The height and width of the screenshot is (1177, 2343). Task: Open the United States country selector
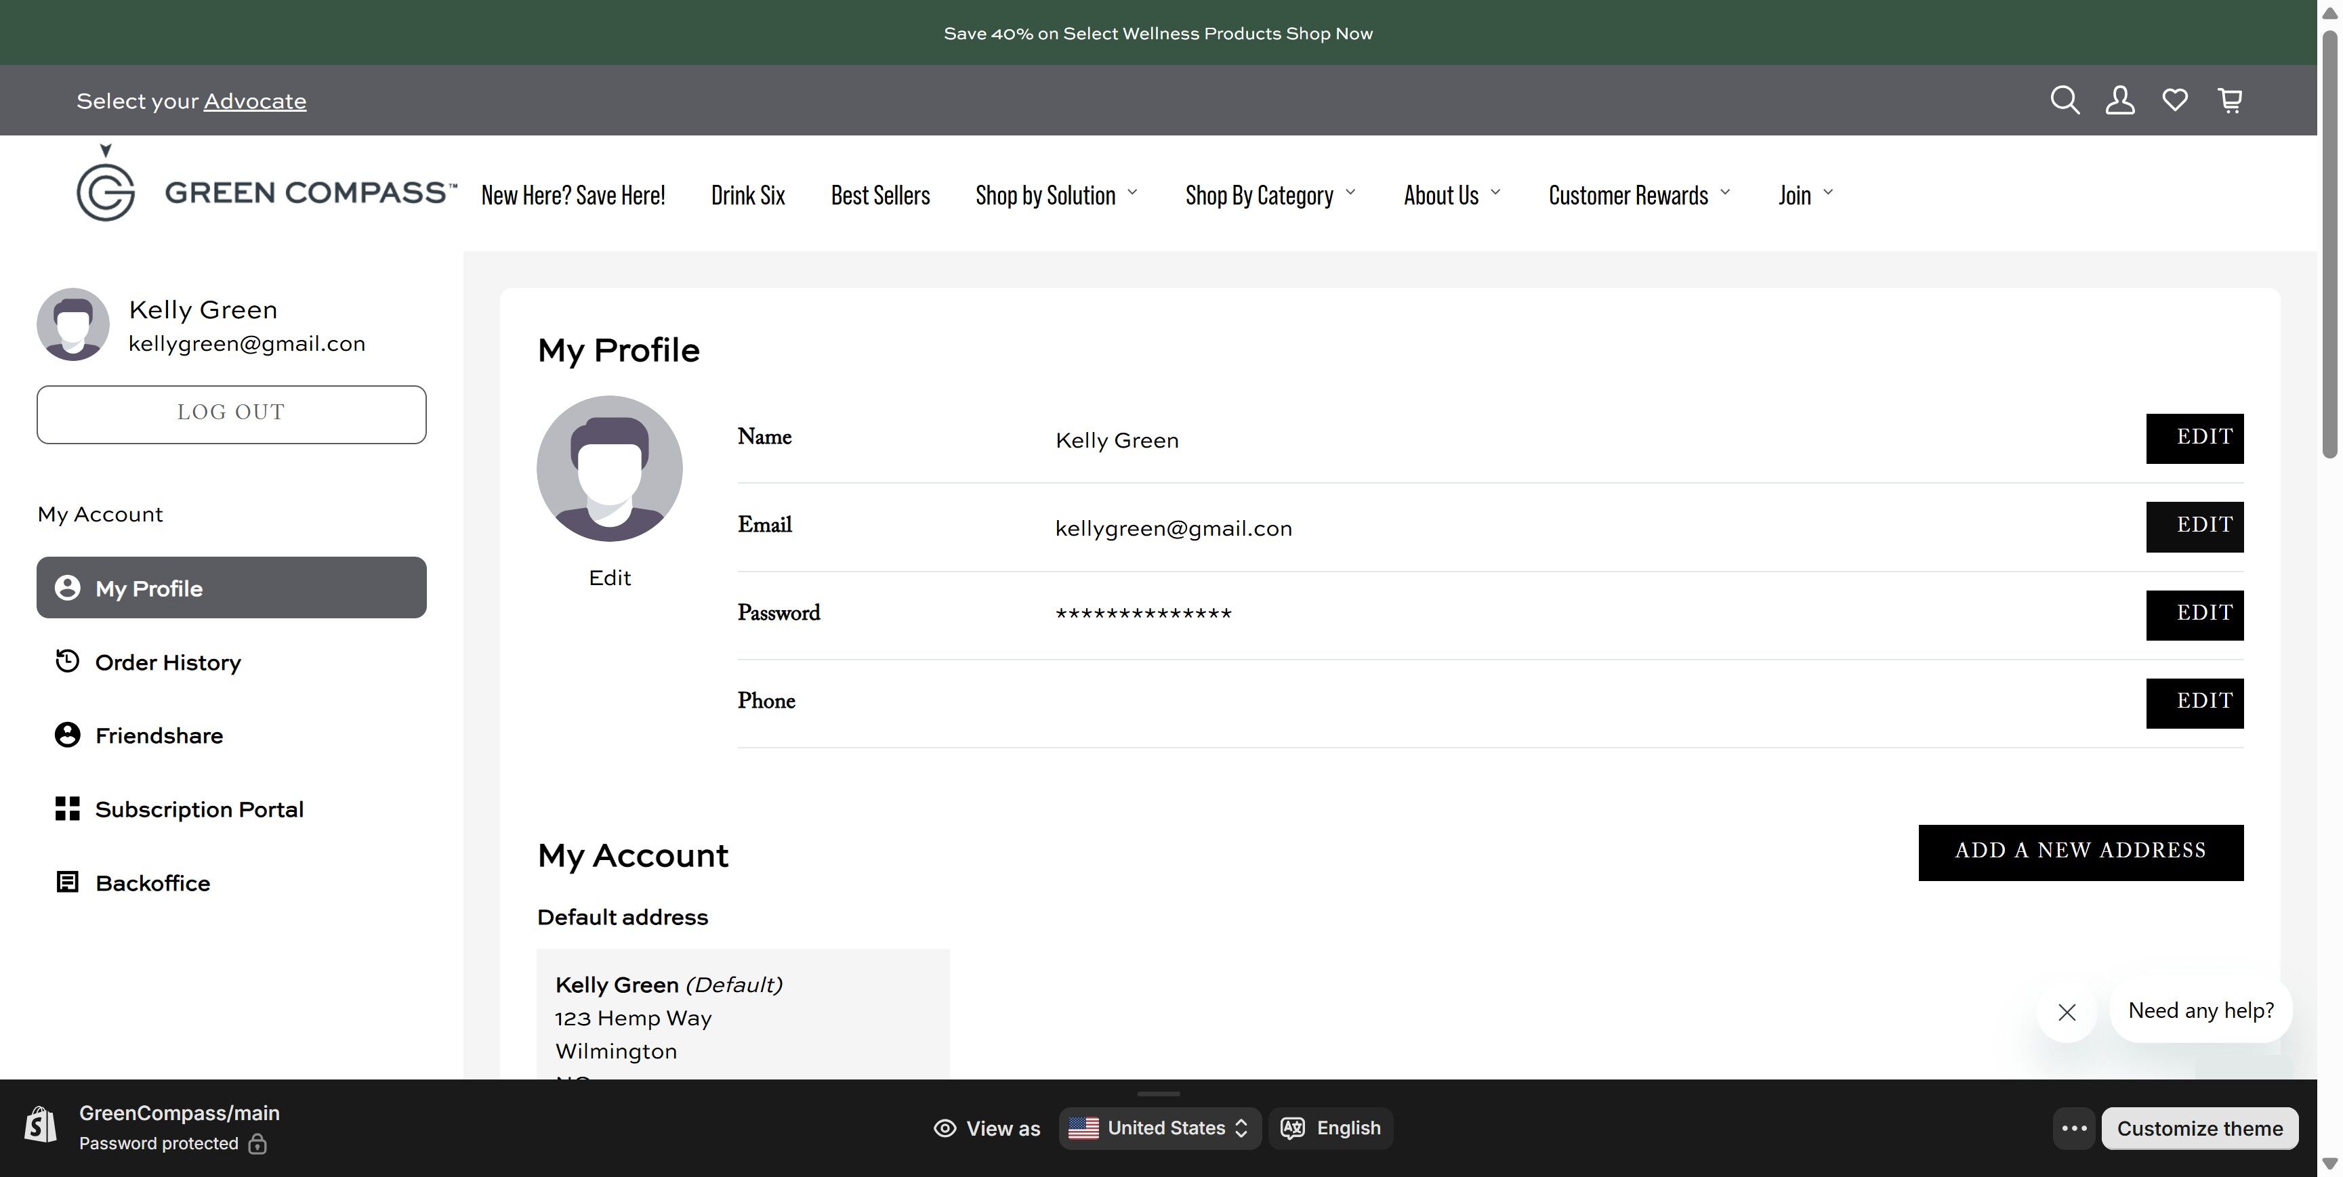(1160, 1128)
